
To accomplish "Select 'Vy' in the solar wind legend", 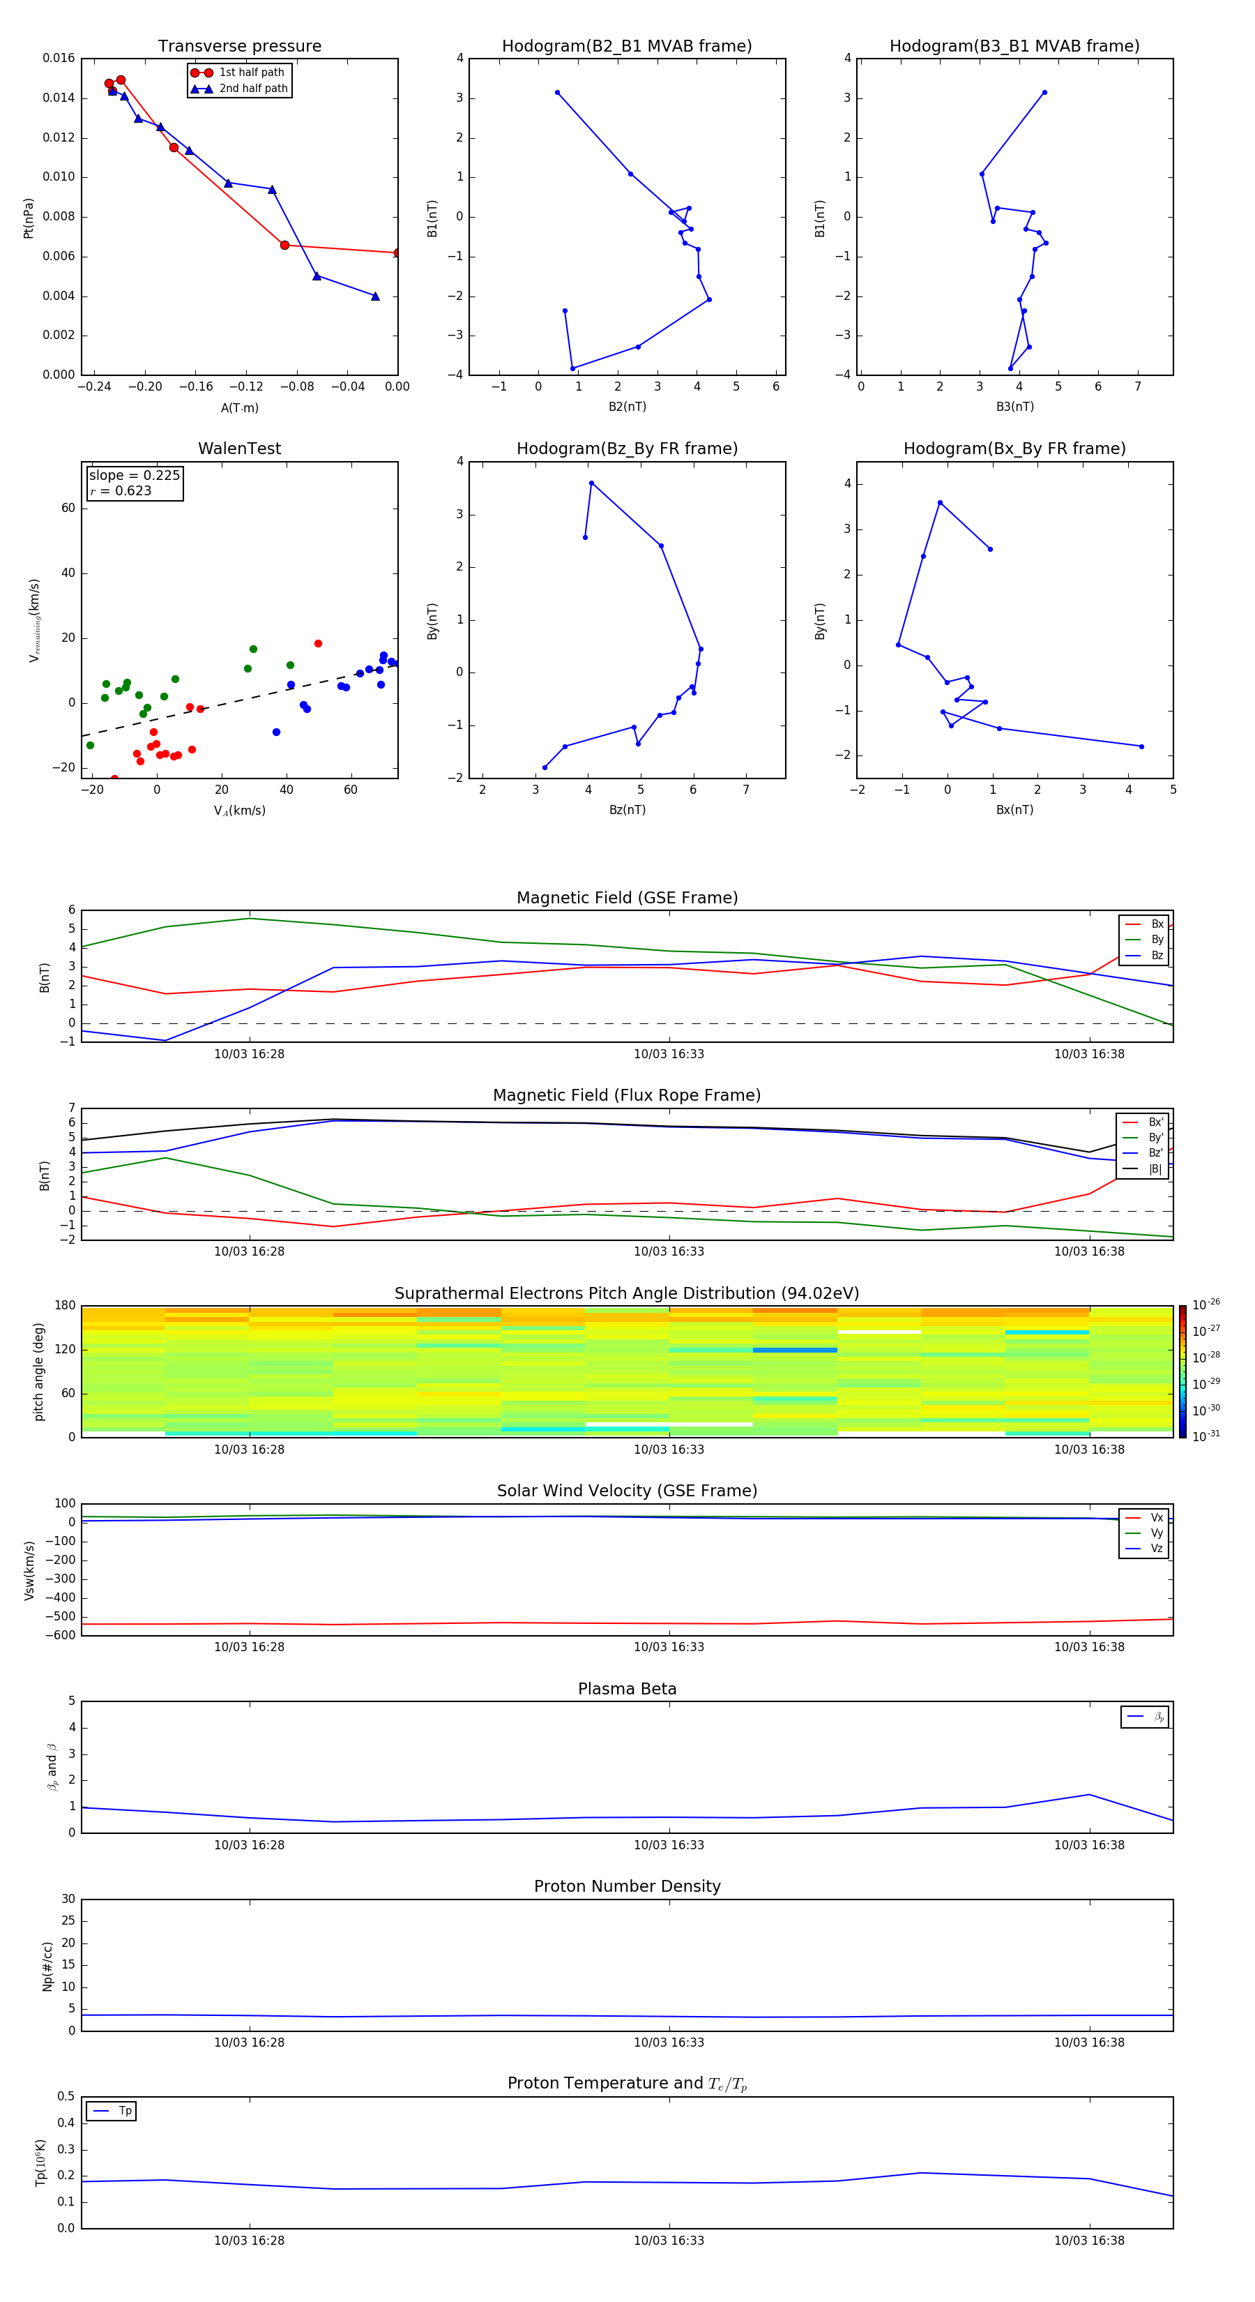I will [x=1144, y=1533].
